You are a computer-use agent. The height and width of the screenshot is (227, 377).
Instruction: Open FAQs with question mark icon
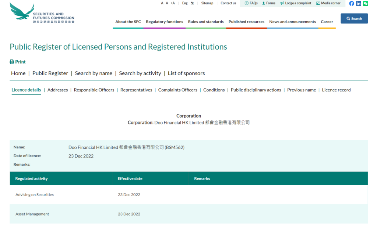point(251,3)
